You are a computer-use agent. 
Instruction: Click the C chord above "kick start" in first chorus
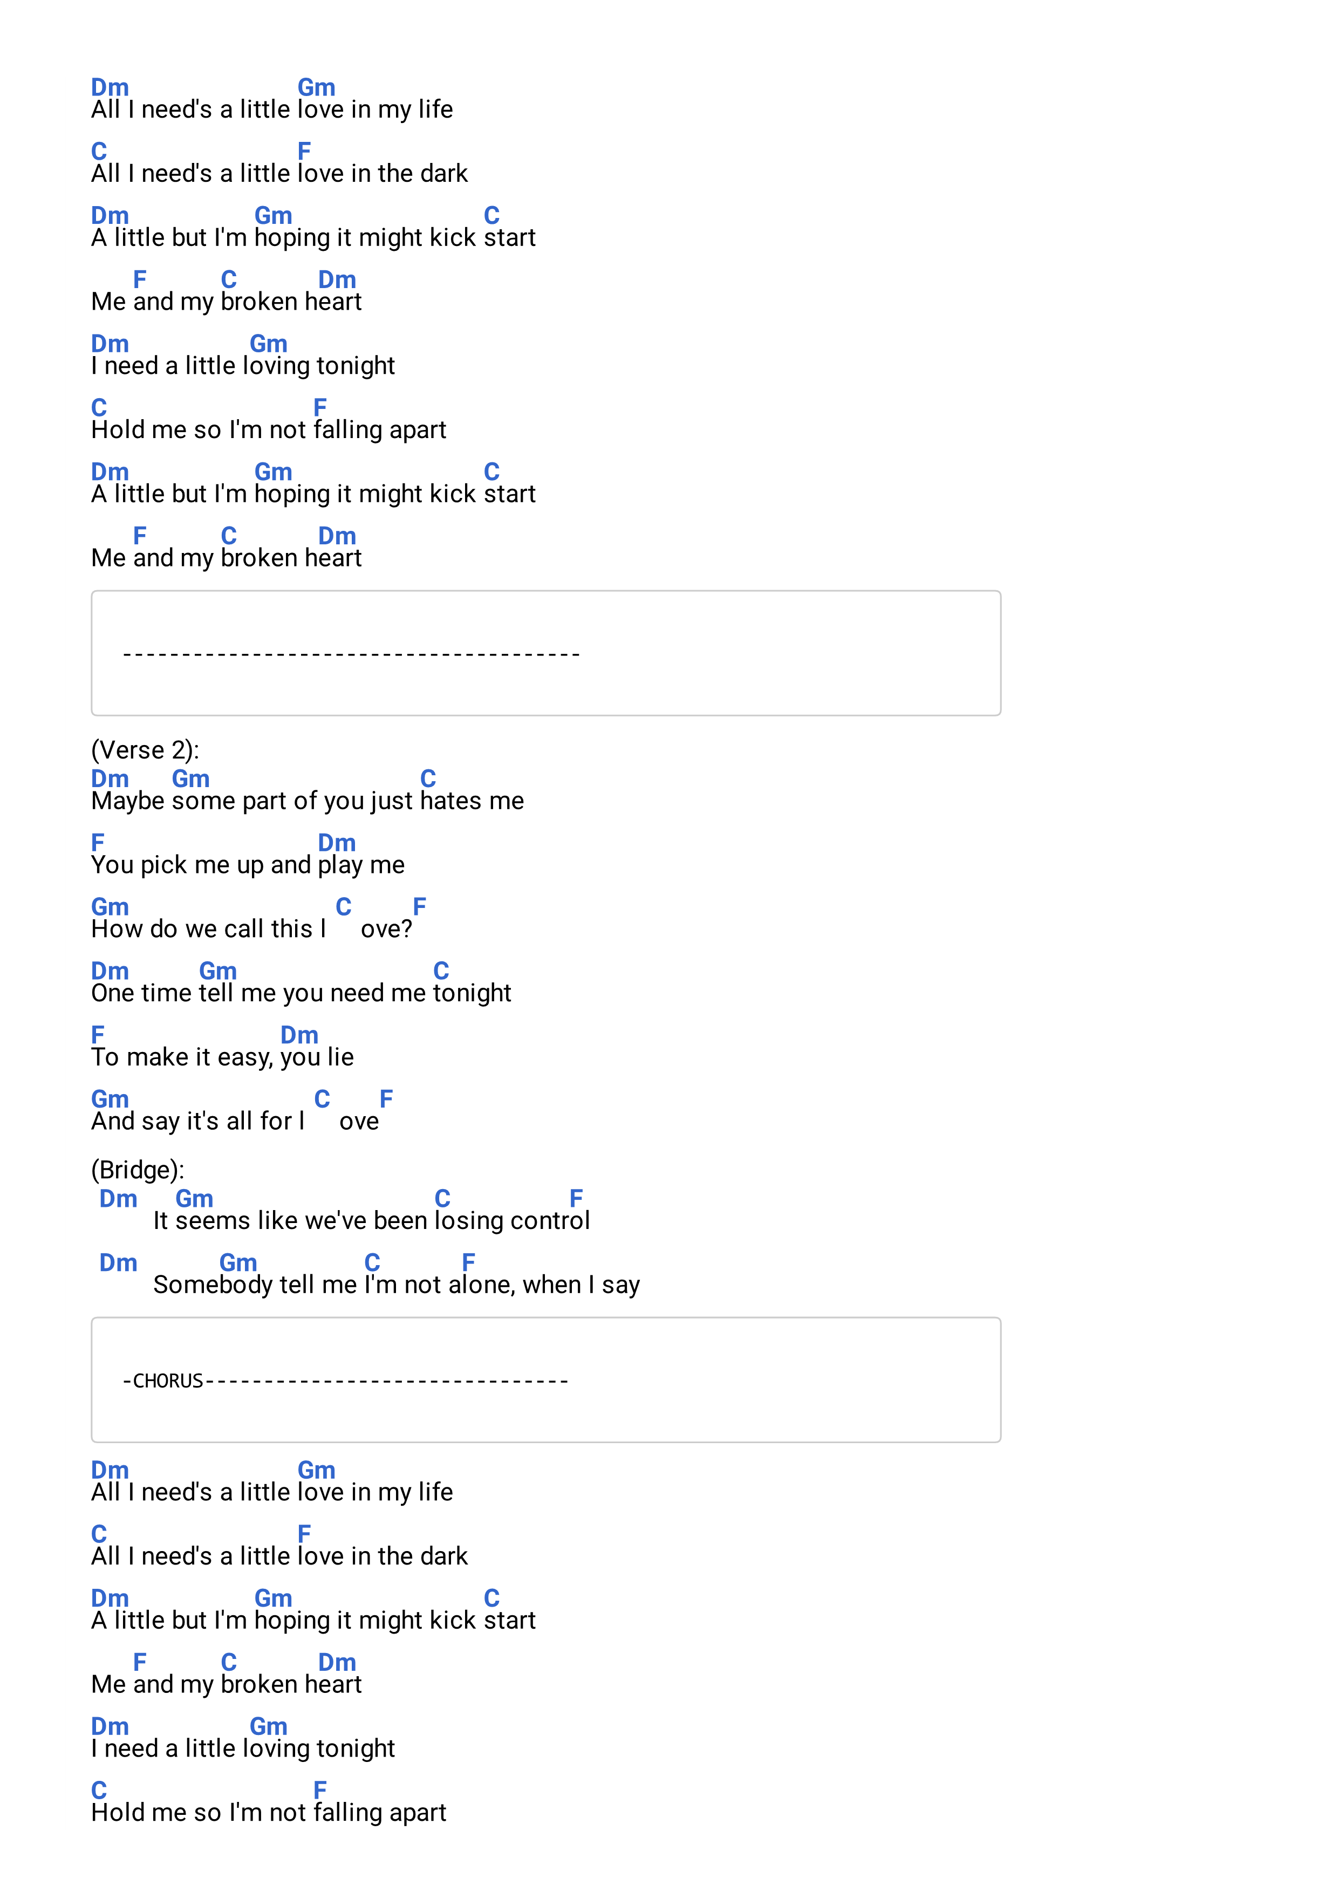tap(492, 215)
